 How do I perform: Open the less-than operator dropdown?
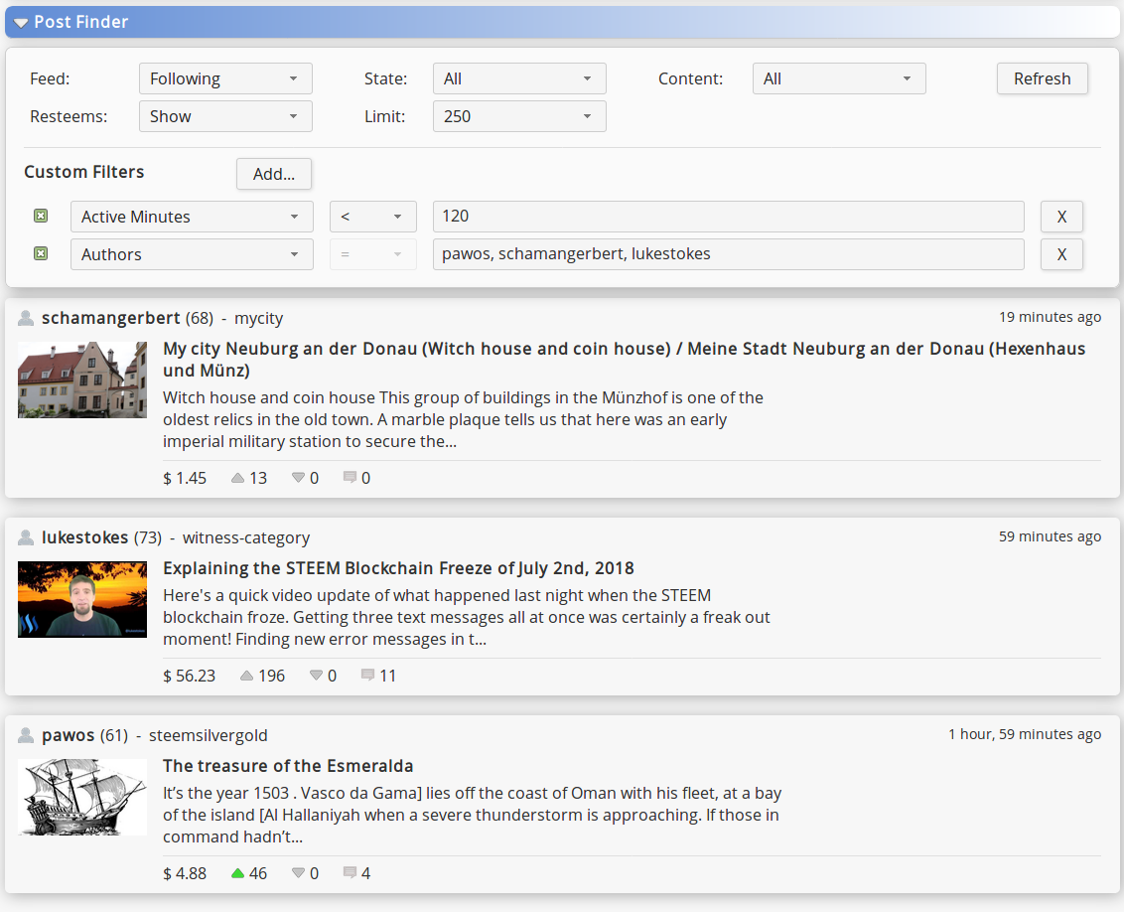372,217
